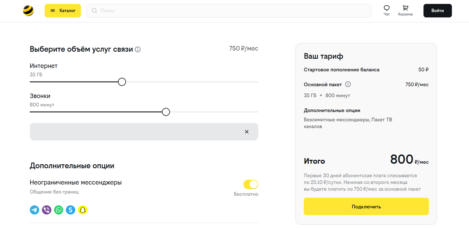This screenshot has height=230, width=469.
Task: Click the '35 ГБ + 800 минут' summary
Action: [327, 96]
